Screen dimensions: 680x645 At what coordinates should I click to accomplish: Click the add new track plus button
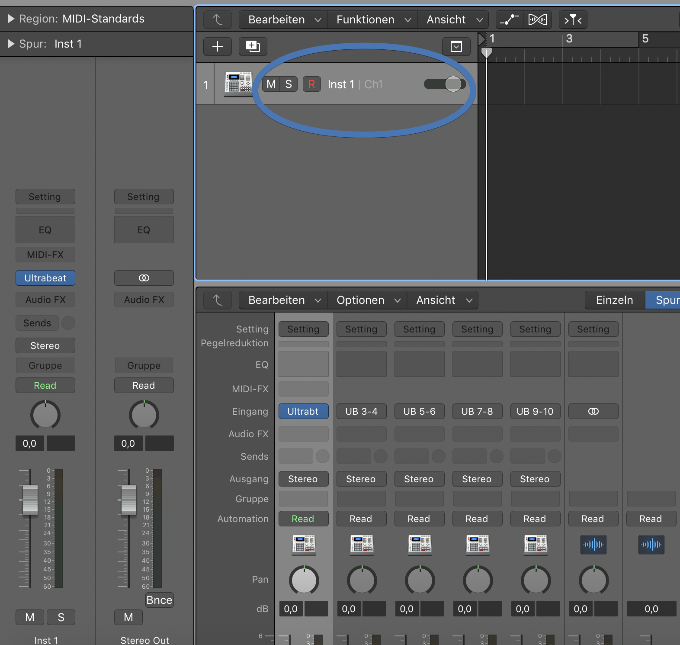[x=218, y=46]
